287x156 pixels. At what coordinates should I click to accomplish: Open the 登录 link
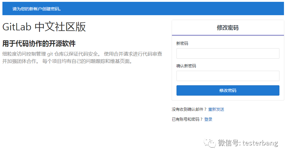coord(208,119)
